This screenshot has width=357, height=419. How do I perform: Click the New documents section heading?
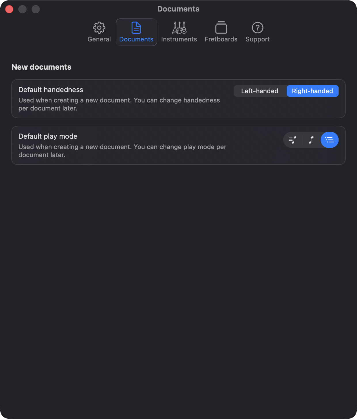[x=41, y=67]
